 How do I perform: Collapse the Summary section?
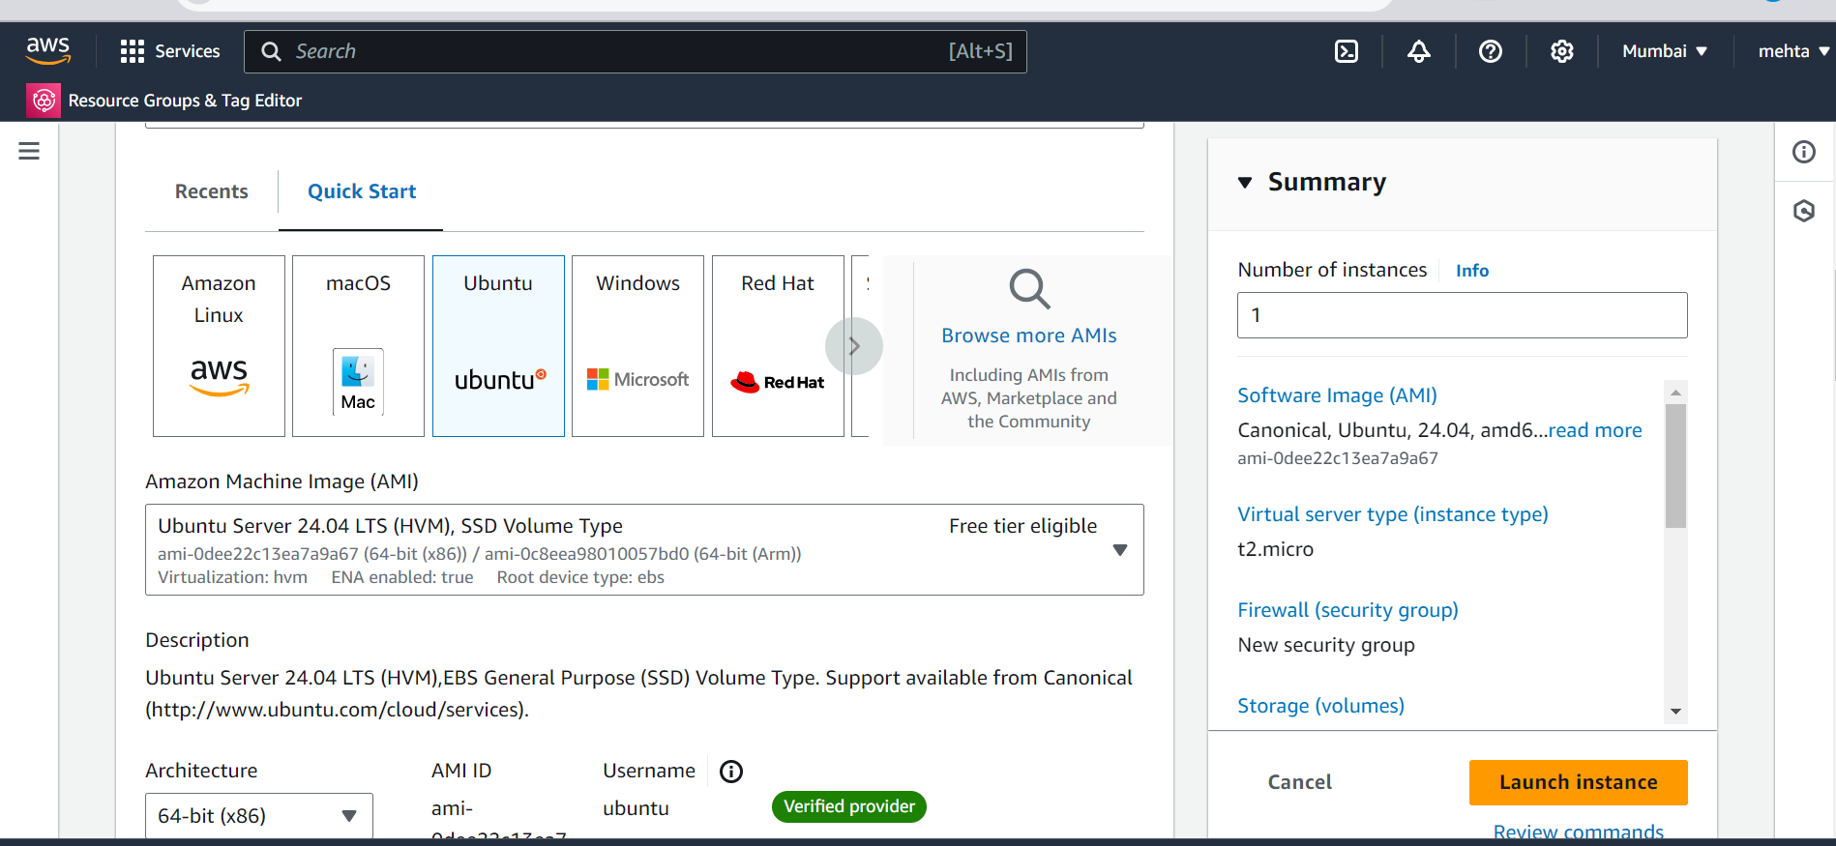(1245, 183)
